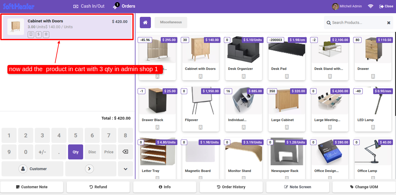Set the Customer for this order
396x195 pixels.
[x=32, y=169]
